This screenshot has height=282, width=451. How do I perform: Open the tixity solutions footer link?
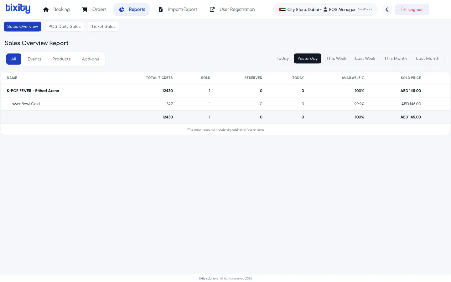click(209, 279)
